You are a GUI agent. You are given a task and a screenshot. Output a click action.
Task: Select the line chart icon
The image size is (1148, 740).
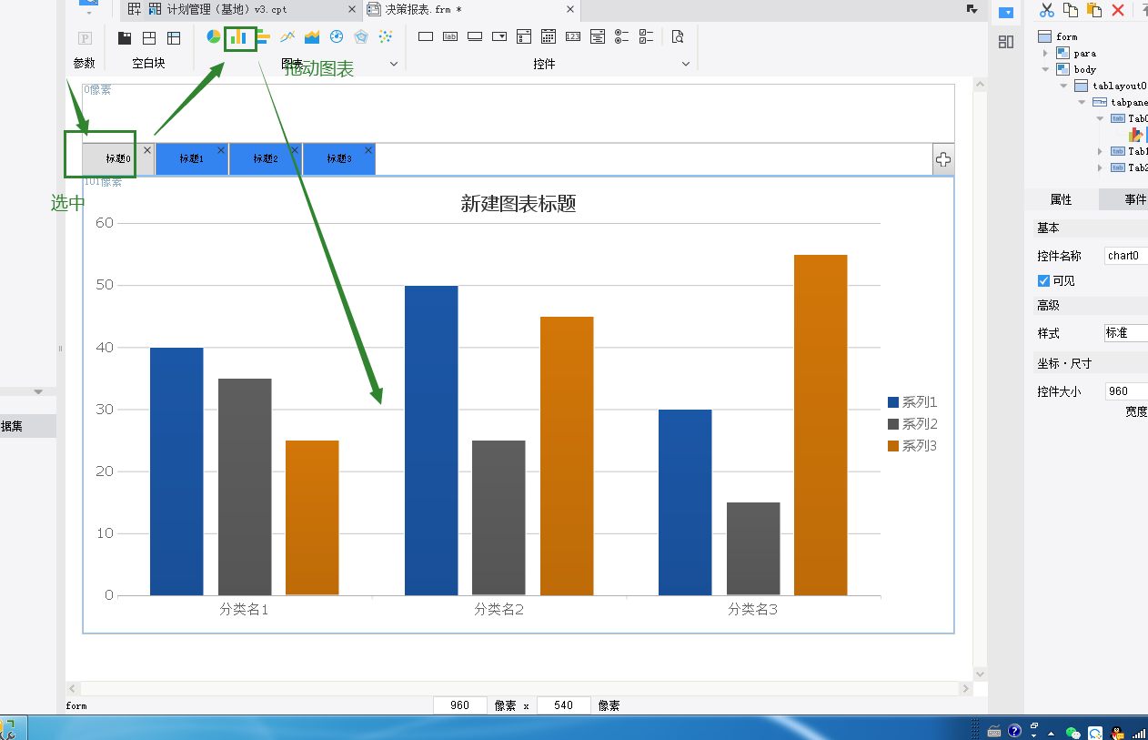tap(287, 37)
